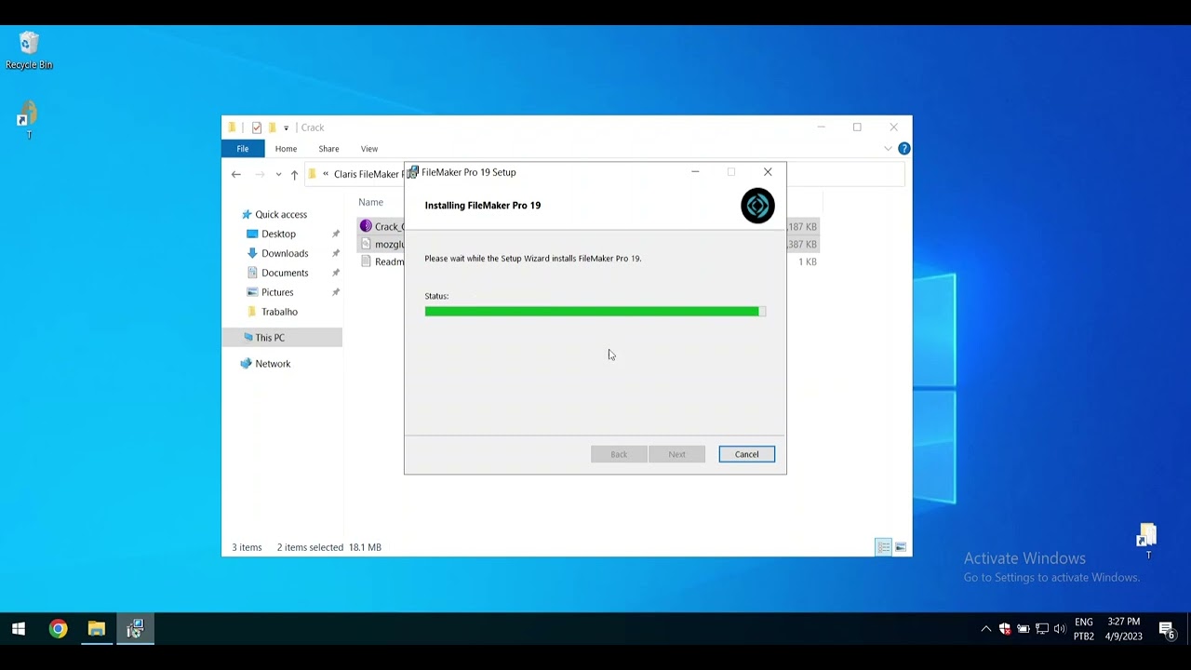The image size is (1191, 670).
Task: Switch to the Home ribbon tab
Action: pyautogui.click(x=286, y=149)
